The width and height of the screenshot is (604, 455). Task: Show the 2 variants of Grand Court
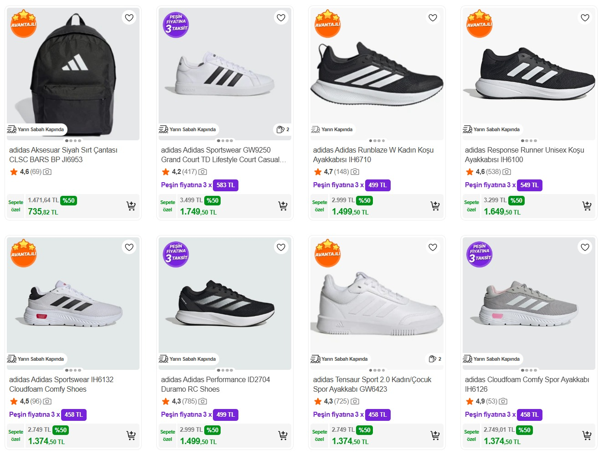coord(283,129)
